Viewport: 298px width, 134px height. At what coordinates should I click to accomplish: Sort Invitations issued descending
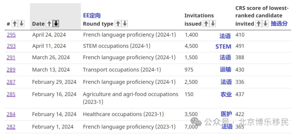pos(213,24)
